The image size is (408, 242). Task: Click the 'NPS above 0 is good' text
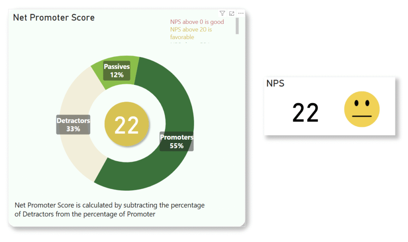(197, 22)
